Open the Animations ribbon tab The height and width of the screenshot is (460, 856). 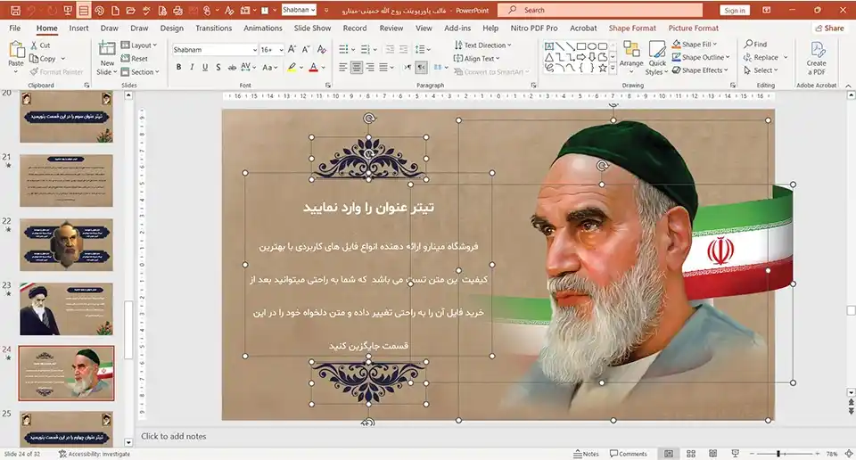[262, 28]
